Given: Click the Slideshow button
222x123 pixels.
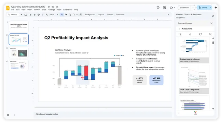Looking at the screenshot, I should (184, 7).
